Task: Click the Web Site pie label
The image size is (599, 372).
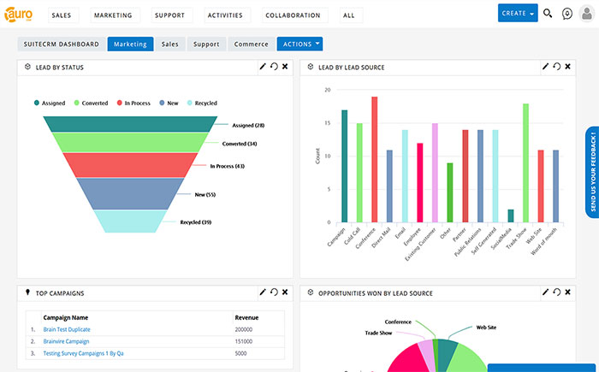Action: tap(486, 328)
